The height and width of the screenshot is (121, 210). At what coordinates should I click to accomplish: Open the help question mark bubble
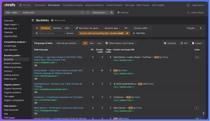point(203,114)
